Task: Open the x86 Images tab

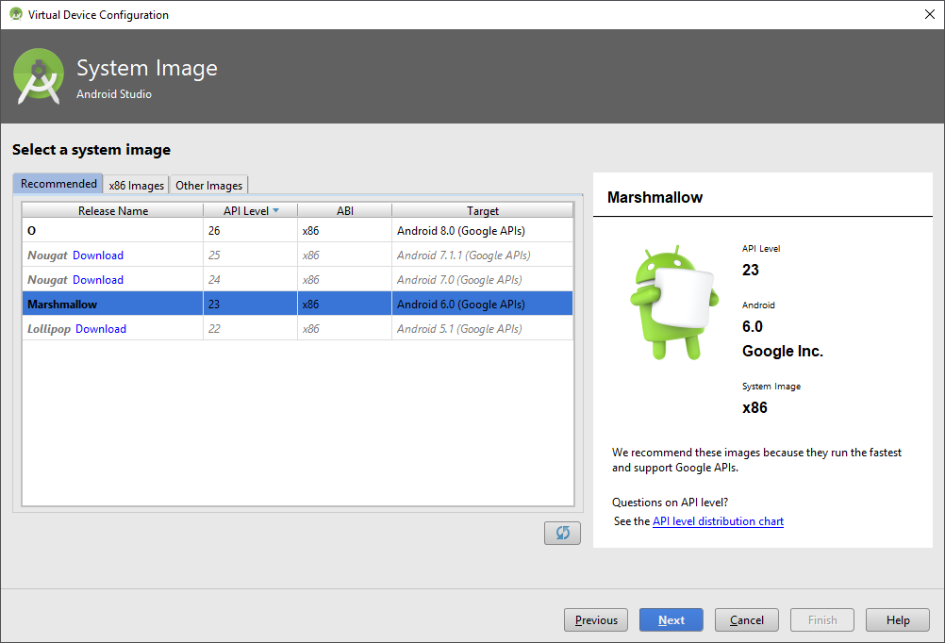Action: coord(136,185)
